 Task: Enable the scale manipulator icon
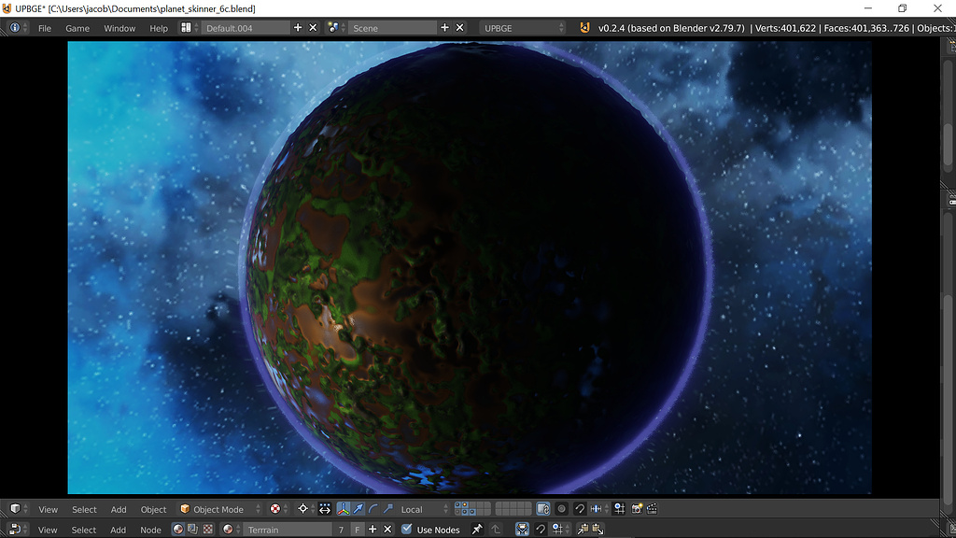[x=387, y=509]
